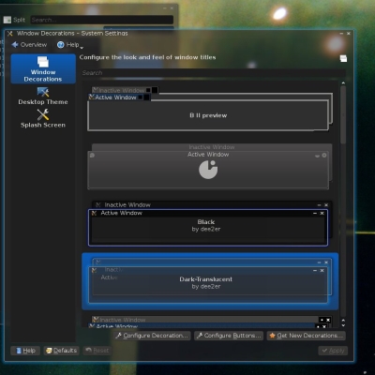Click the decoration list scrollbar up arrow

pos(343,82)
